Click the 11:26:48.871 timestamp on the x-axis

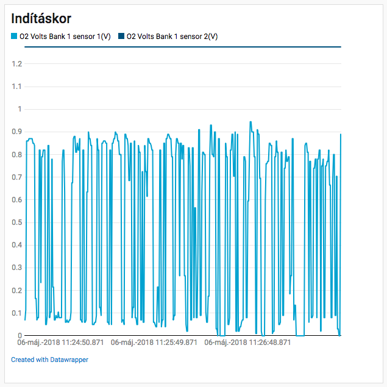[247, 343]
